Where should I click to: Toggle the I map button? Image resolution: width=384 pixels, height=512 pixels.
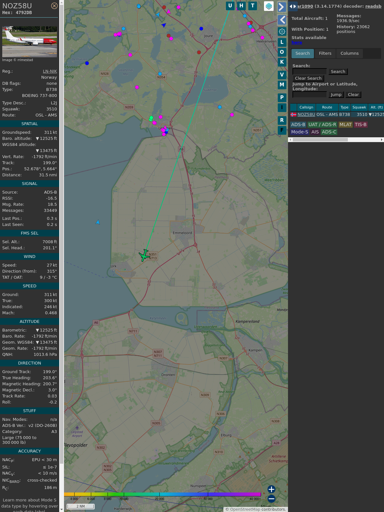tap(282, 108)
